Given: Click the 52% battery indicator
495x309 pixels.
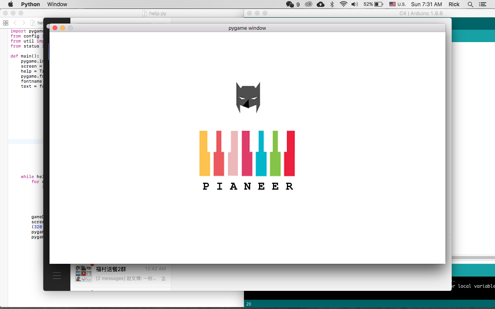Looking at the screenshot, I should [x=373, y=4].
